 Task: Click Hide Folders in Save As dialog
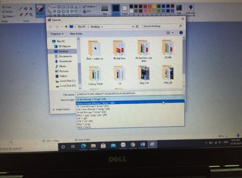coord(62,109)
